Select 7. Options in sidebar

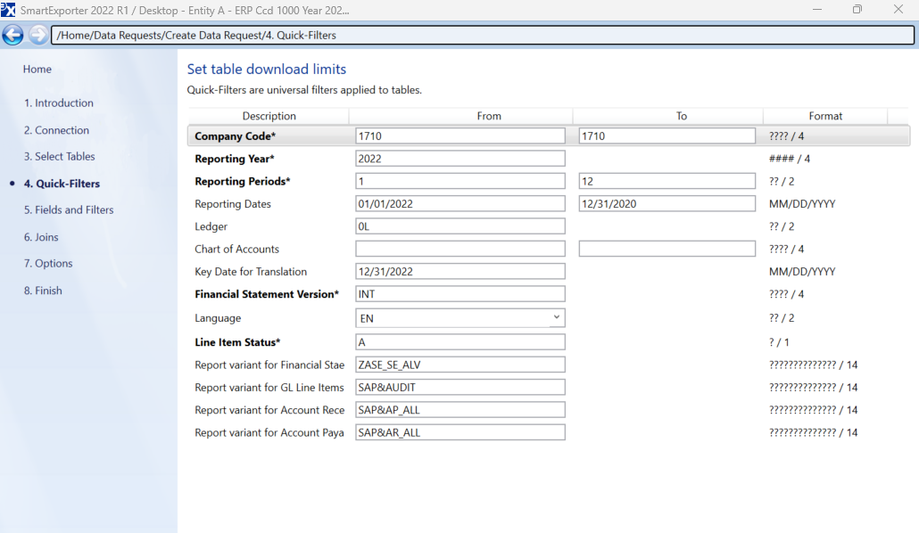(48, 264)
